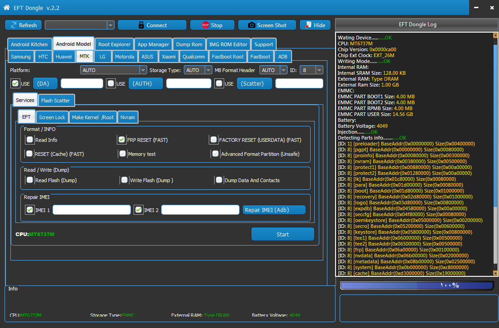Click the IMEI 2 input field

[x=200, y=210]
